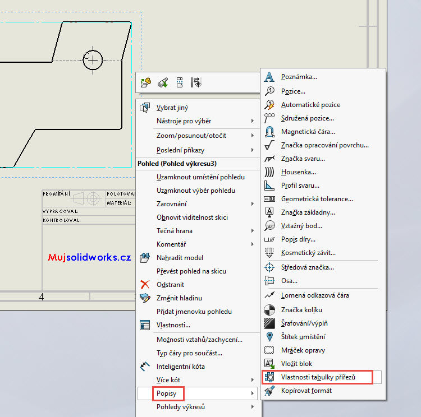Select the Značka svaru weld icon
421x417 pixels.
tap(269, 159)
